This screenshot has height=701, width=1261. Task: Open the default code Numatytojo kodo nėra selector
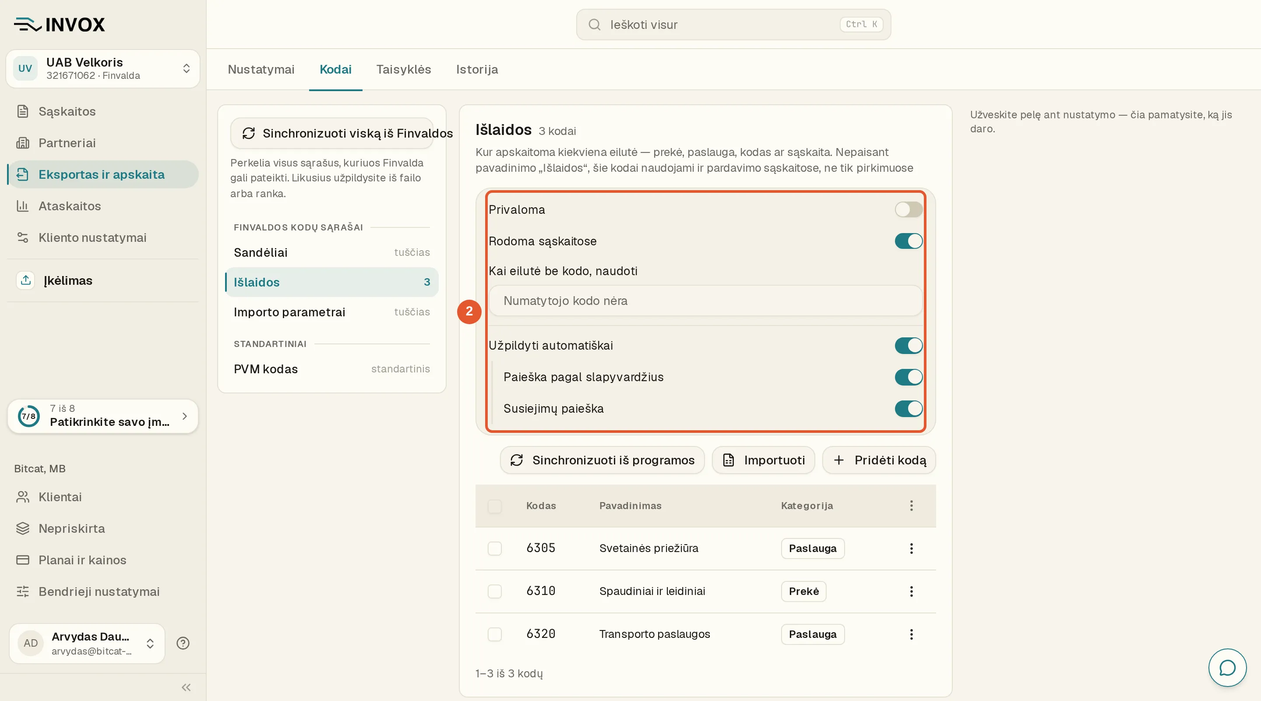pyautogui.click(x=705, y=301)
